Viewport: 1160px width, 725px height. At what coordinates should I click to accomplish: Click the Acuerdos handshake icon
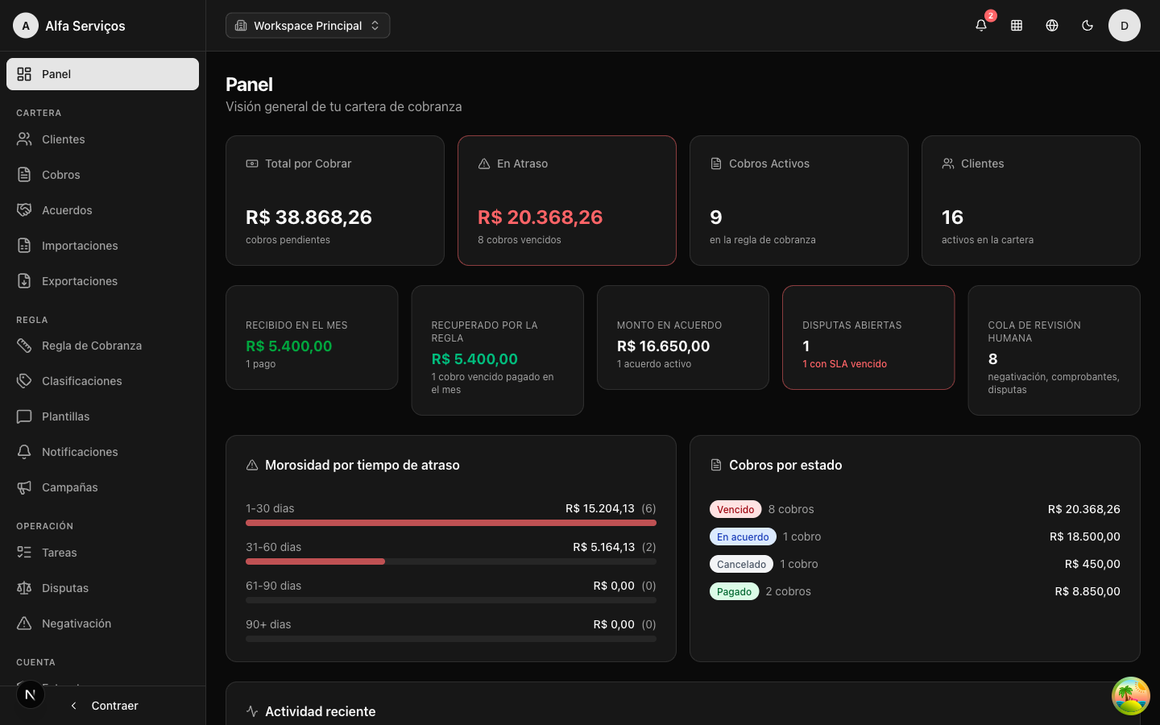tap(24, 210)
